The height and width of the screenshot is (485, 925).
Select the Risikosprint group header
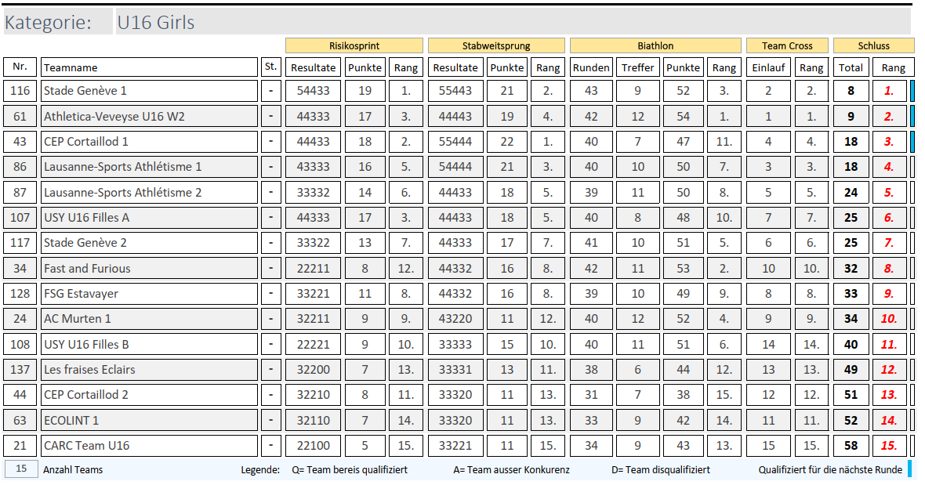354,45
